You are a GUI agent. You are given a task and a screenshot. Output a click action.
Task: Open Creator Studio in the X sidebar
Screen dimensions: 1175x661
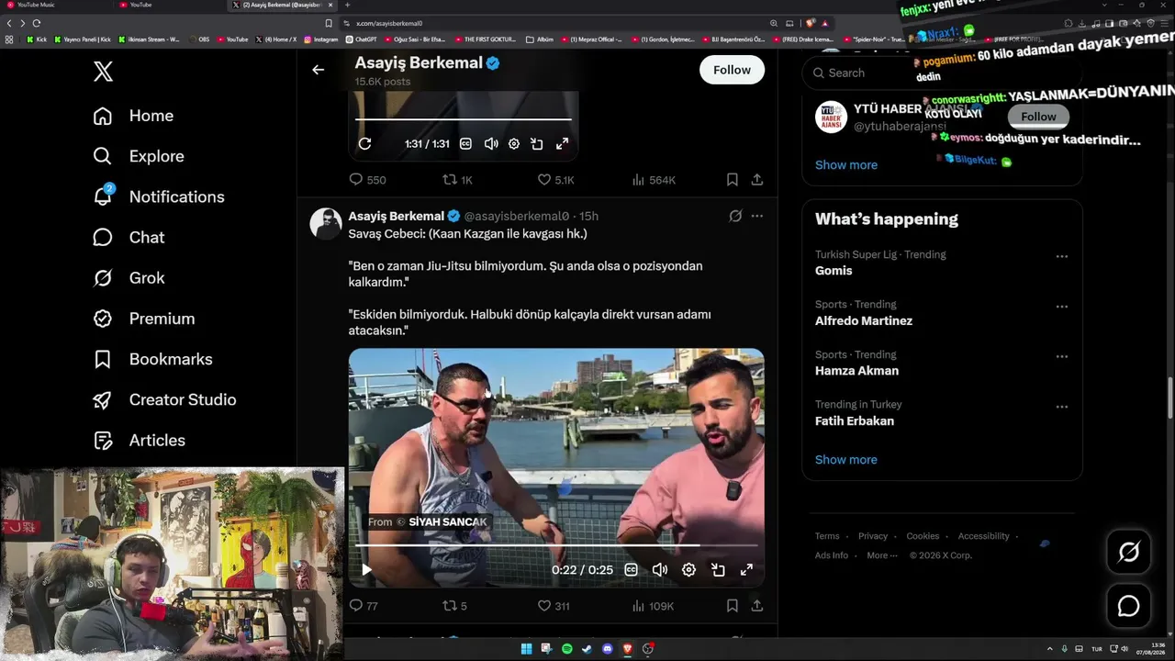(x=164, y=399)
